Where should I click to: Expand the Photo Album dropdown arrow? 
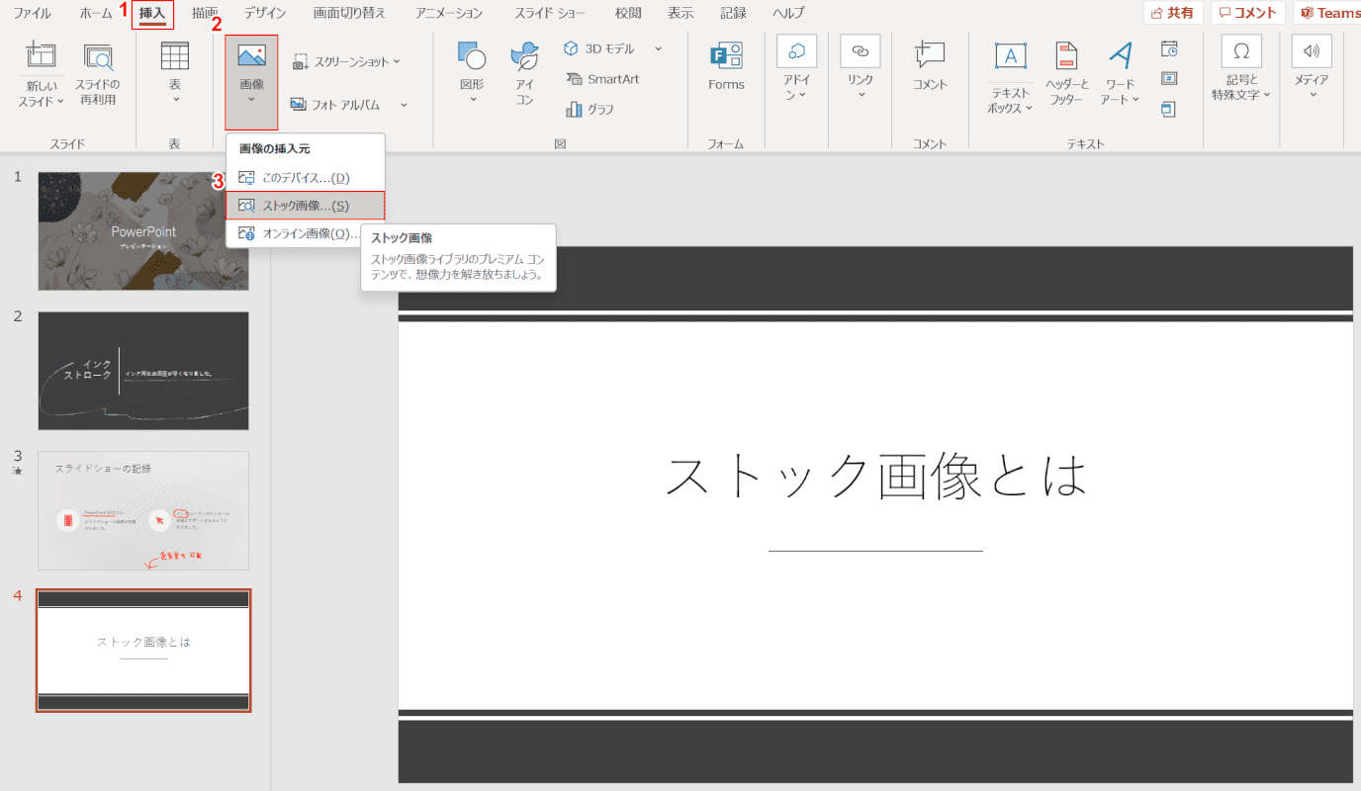tap(404, 104)
